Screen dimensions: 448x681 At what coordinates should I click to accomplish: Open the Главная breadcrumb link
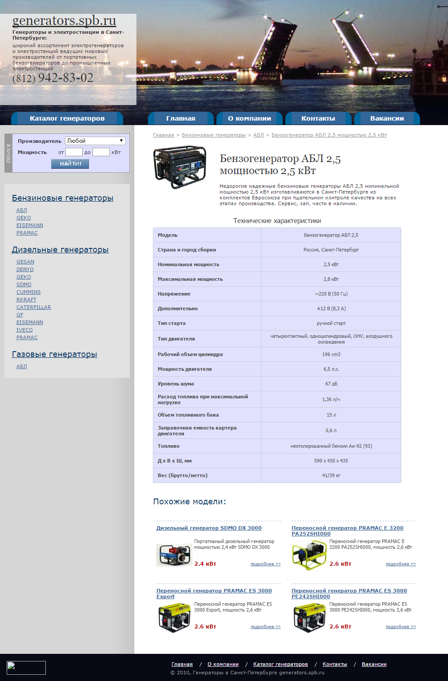(164, 135)
